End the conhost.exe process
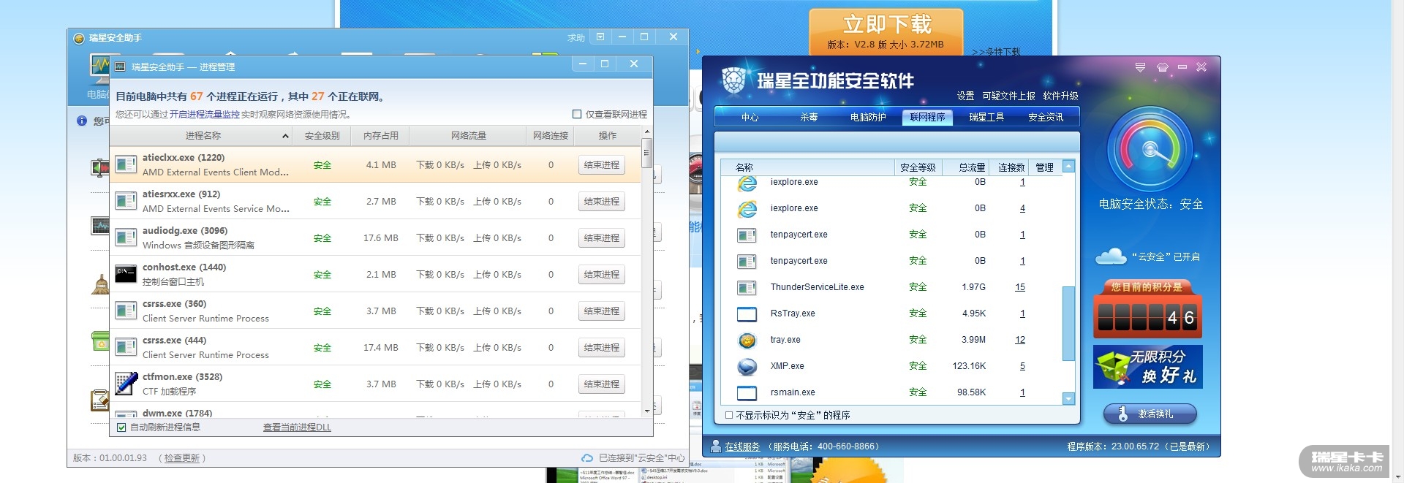 click(x=602, y=275)
